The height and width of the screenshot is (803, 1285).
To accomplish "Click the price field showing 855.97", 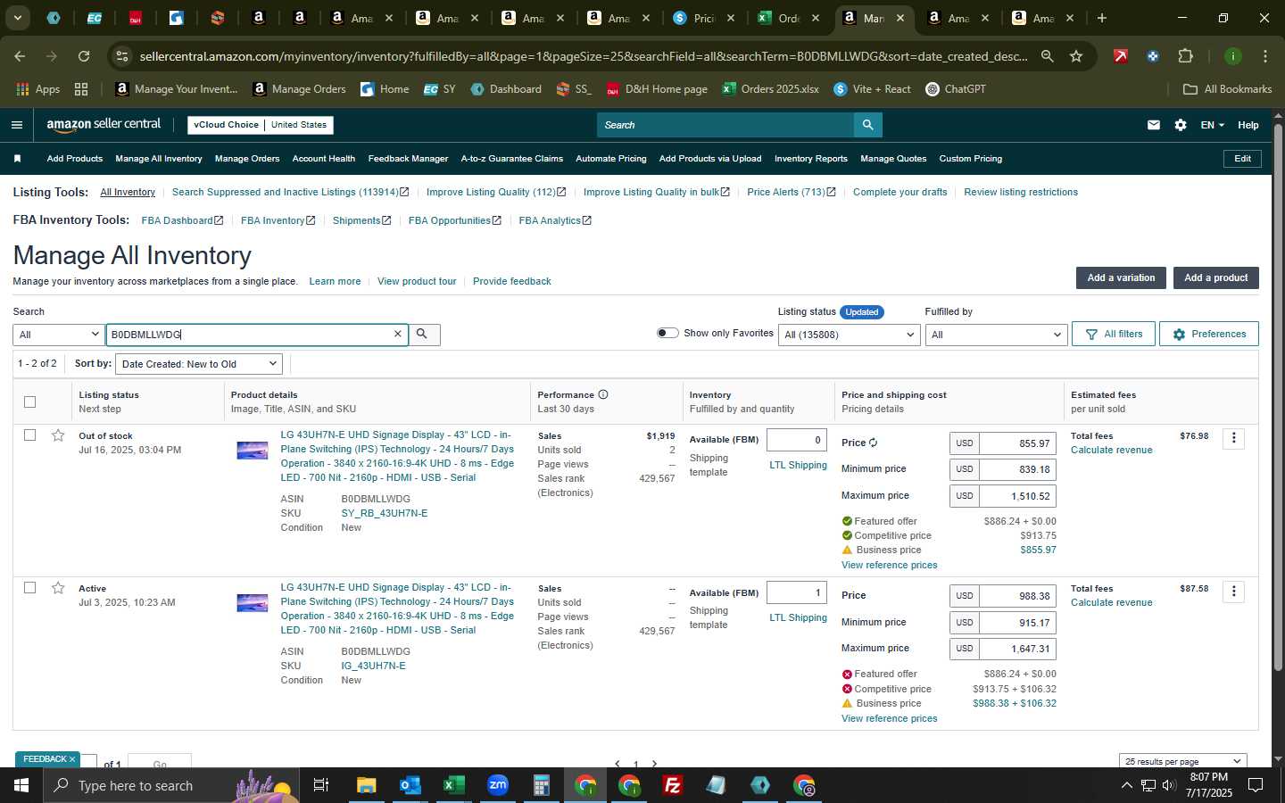I will pyautogui.click(x=1017, y=443).
